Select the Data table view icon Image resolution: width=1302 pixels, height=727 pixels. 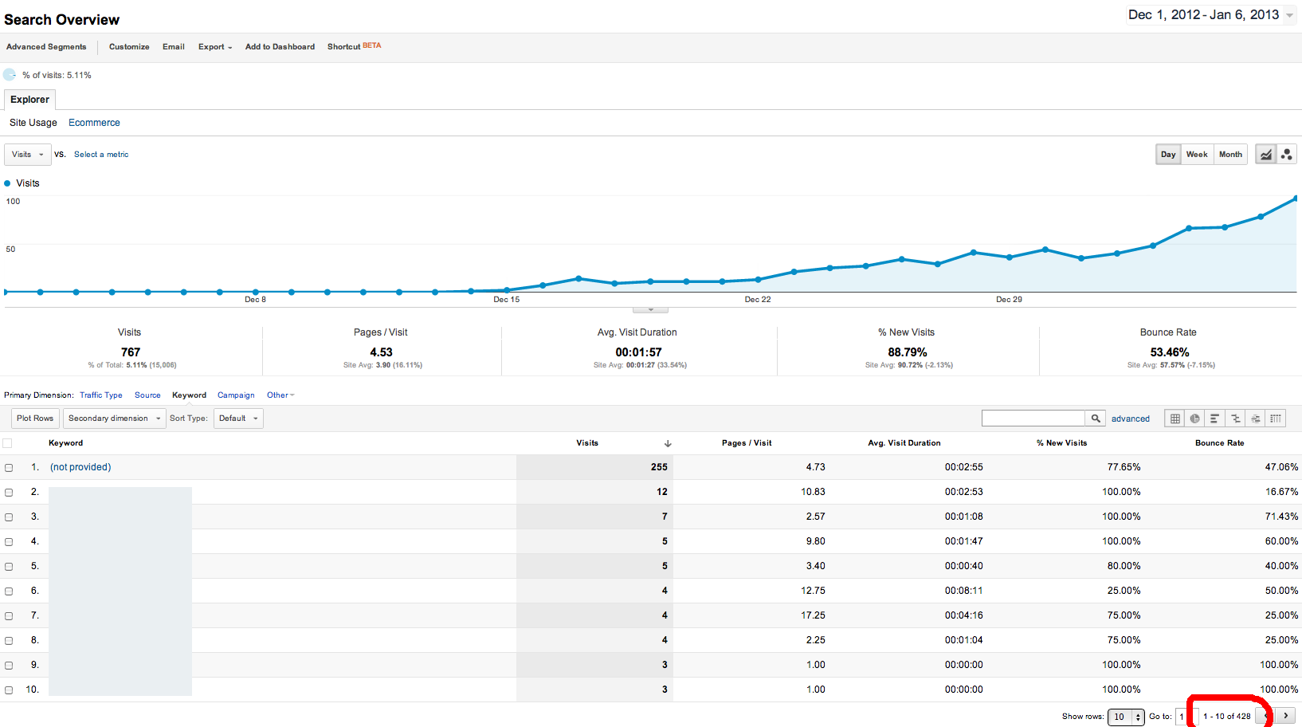1175,419
